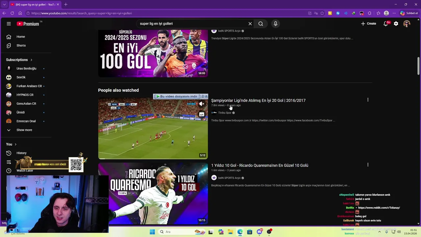This screenshot has height=237, width=421.
Task: Open more options for the Quaresma video
Action: pos(368,165)
